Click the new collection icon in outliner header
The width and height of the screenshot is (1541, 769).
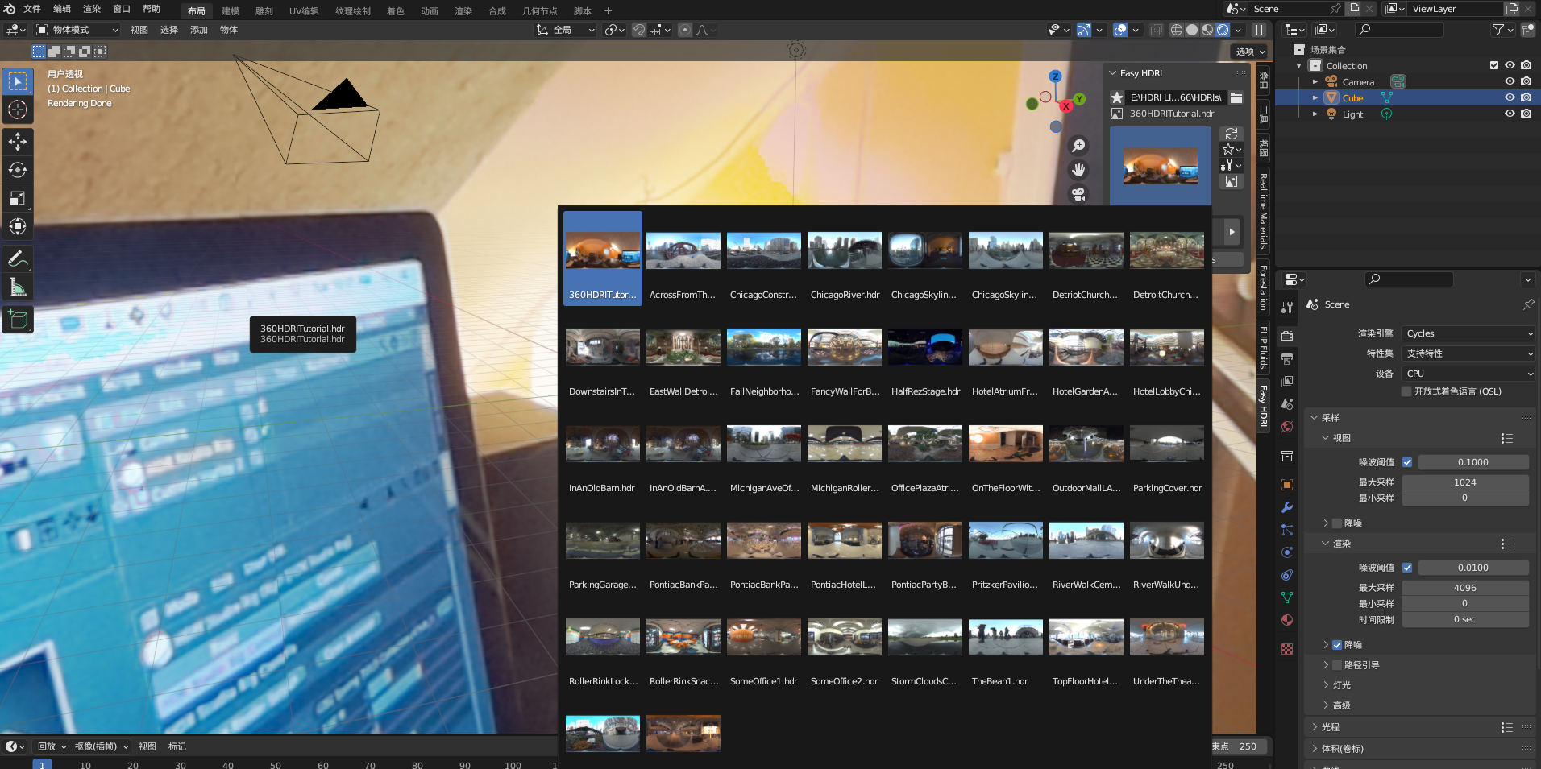pos(1527,30)
